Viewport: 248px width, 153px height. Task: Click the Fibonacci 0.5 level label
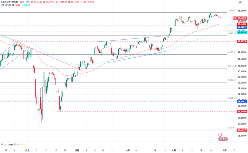pos(232,66)
